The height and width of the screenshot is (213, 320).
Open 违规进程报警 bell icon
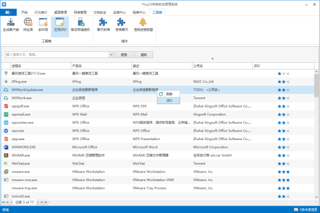tap(143, 22)
